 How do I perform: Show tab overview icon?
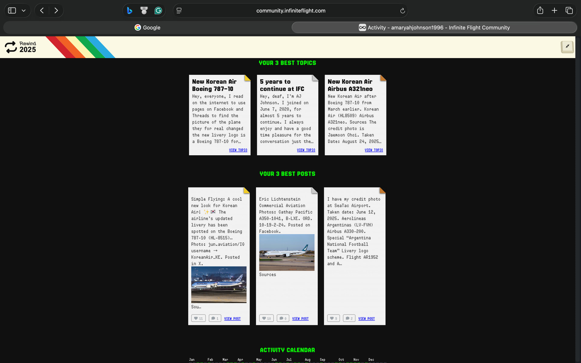click(569, 11)
